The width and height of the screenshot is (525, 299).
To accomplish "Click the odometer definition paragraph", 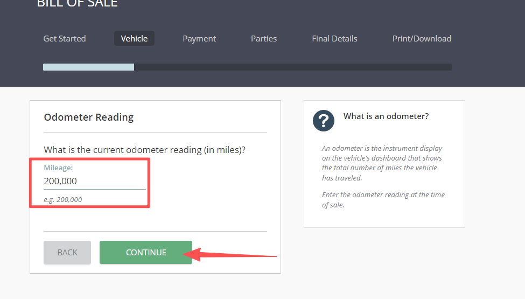I will (382, 163).
